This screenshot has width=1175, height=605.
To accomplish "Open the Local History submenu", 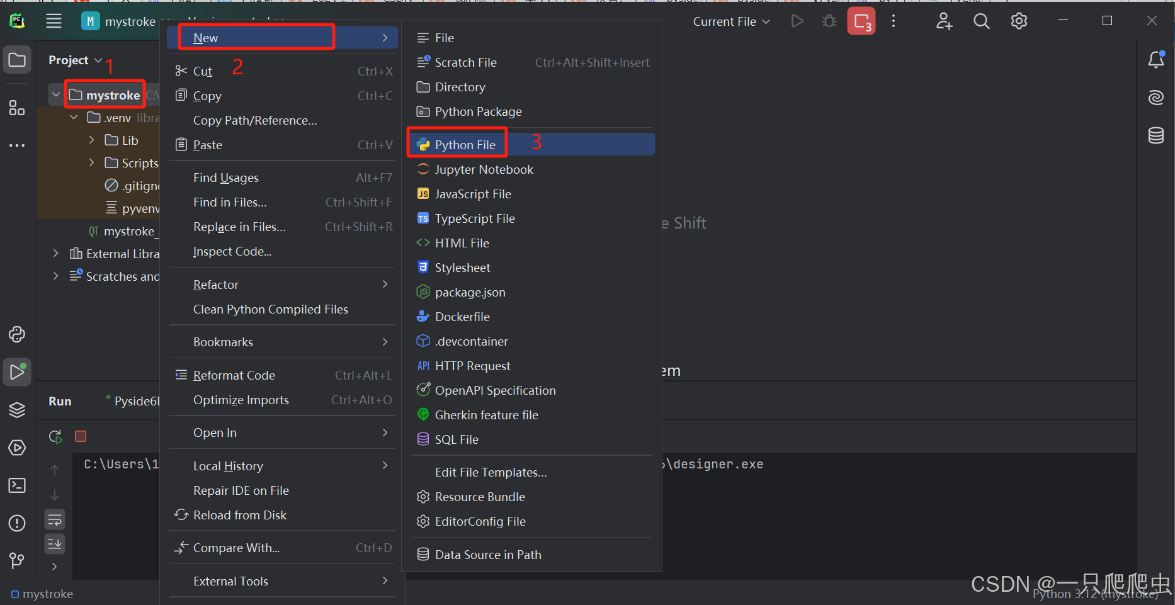I will click(x=283, y=466).
